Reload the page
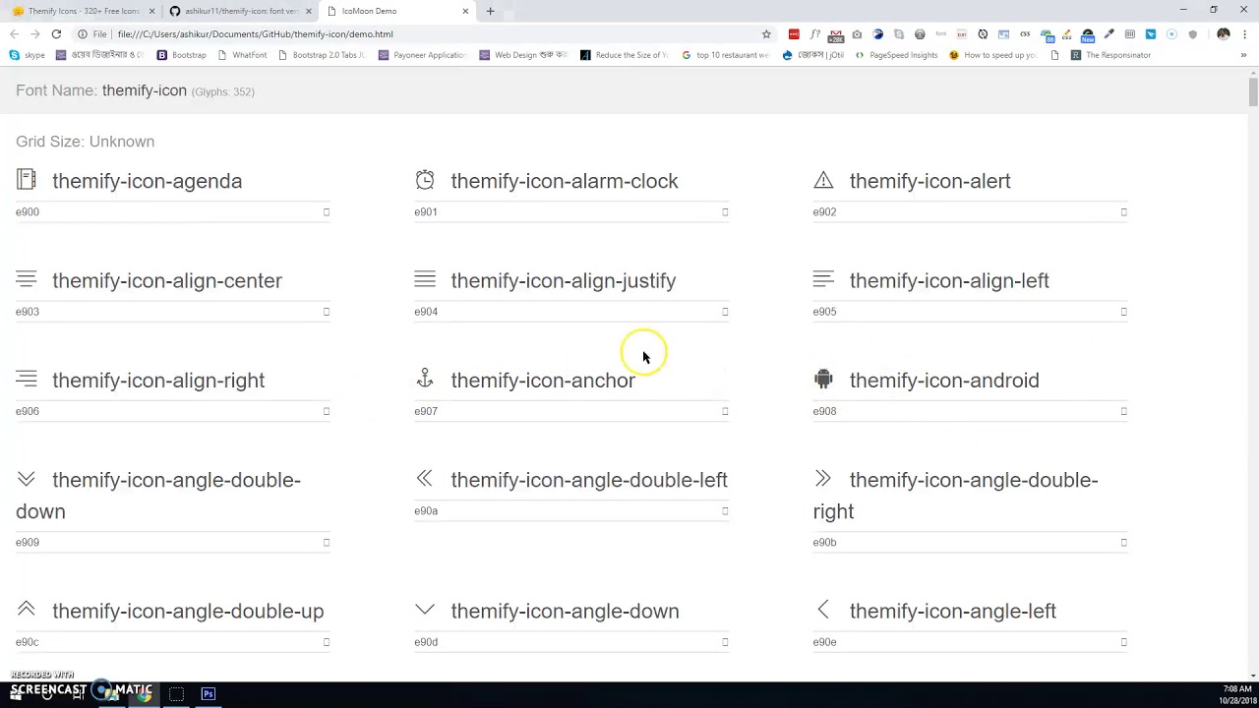The width and height of the screenshot is (1259, 708). (x=56, y=34)
